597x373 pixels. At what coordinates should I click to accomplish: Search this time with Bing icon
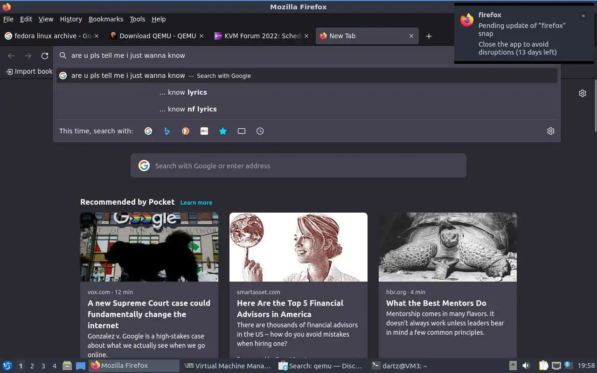pos(167,131)
